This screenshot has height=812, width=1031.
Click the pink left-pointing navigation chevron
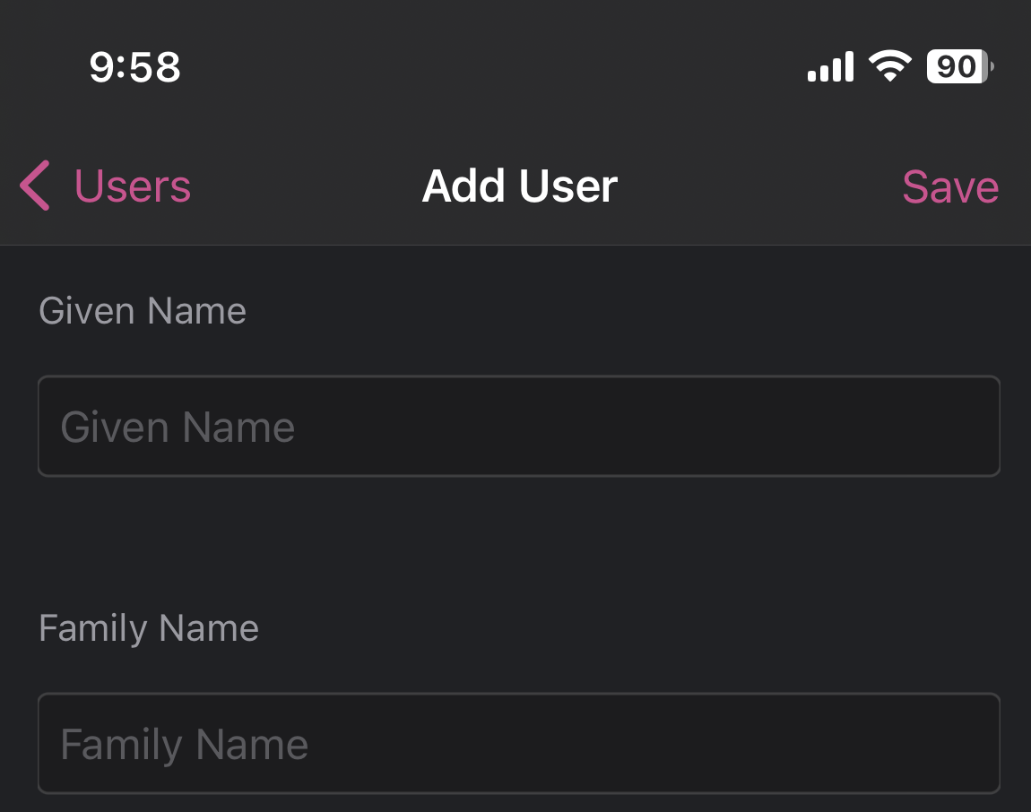point(34,186)
